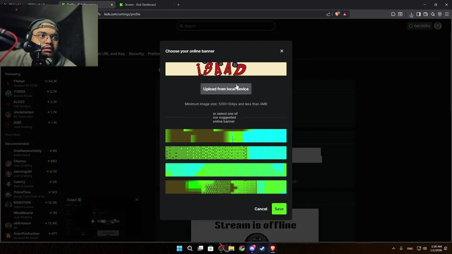This screenshot has width=452, height=254.
Task: Open PrimeTime channel in Recommended list
Action: (31, 194)
